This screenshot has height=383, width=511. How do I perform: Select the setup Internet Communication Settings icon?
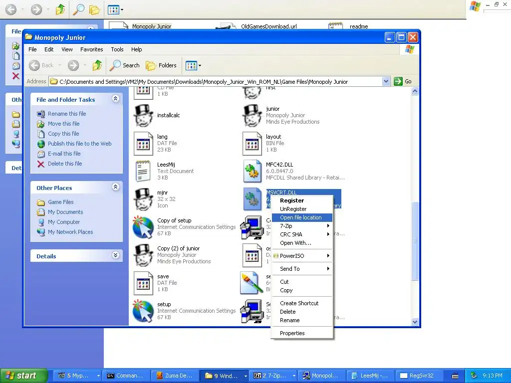coord(143,311)
